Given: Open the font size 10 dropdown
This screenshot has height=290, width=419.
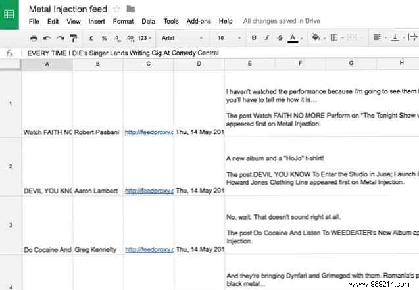Looking at the screenshot, I should point(228,38).
